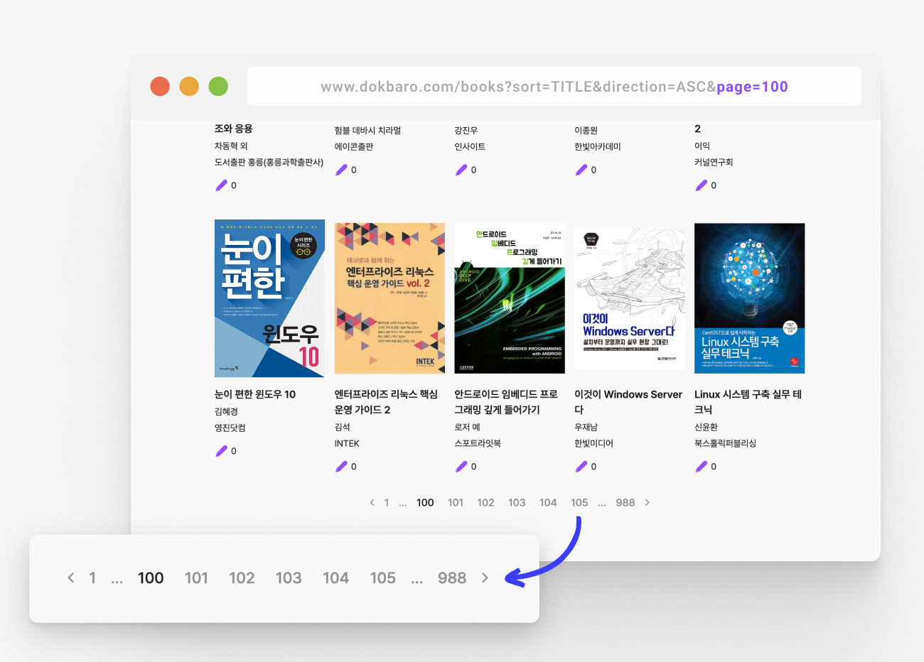Open the Linux 시스템 구축 실무 테크닉 title

pos(748,402)
